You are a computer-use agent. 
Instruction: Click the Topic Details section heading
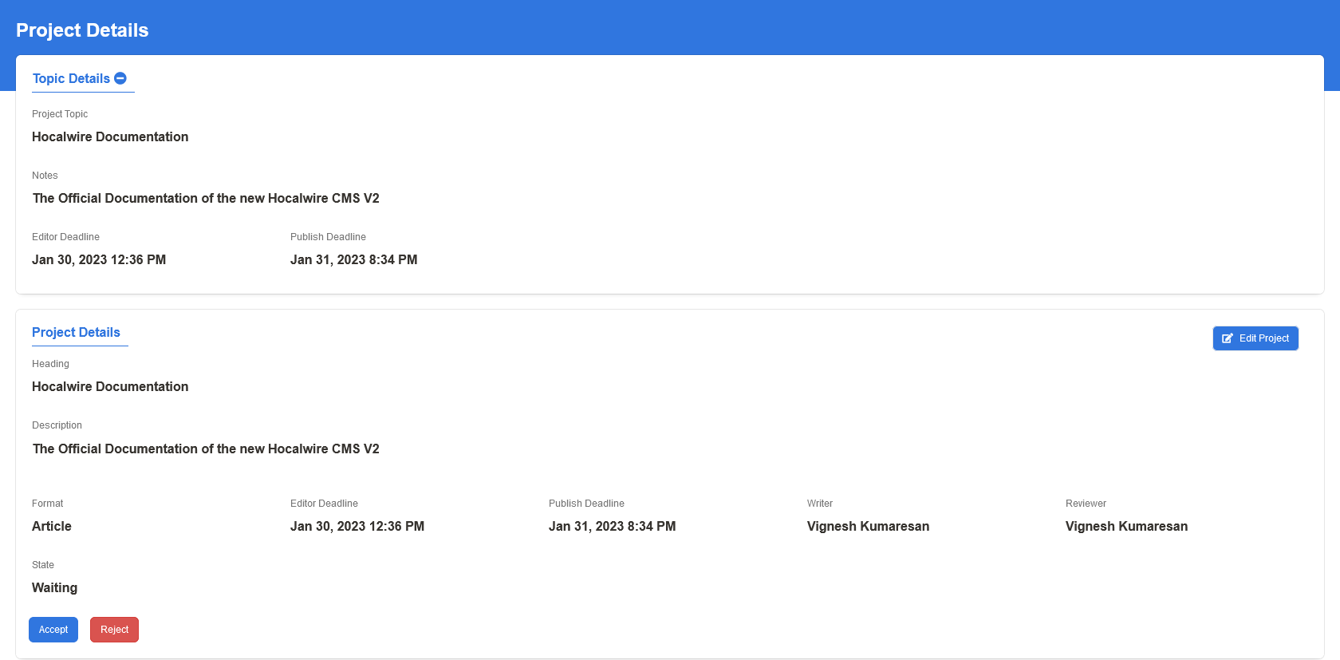point(71,78)
